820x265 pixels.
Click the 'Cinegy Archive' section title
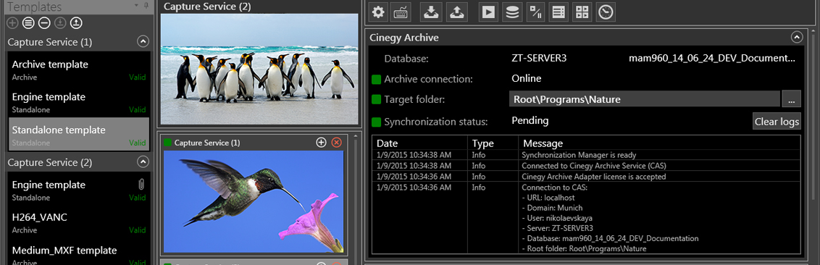(403, 38)
